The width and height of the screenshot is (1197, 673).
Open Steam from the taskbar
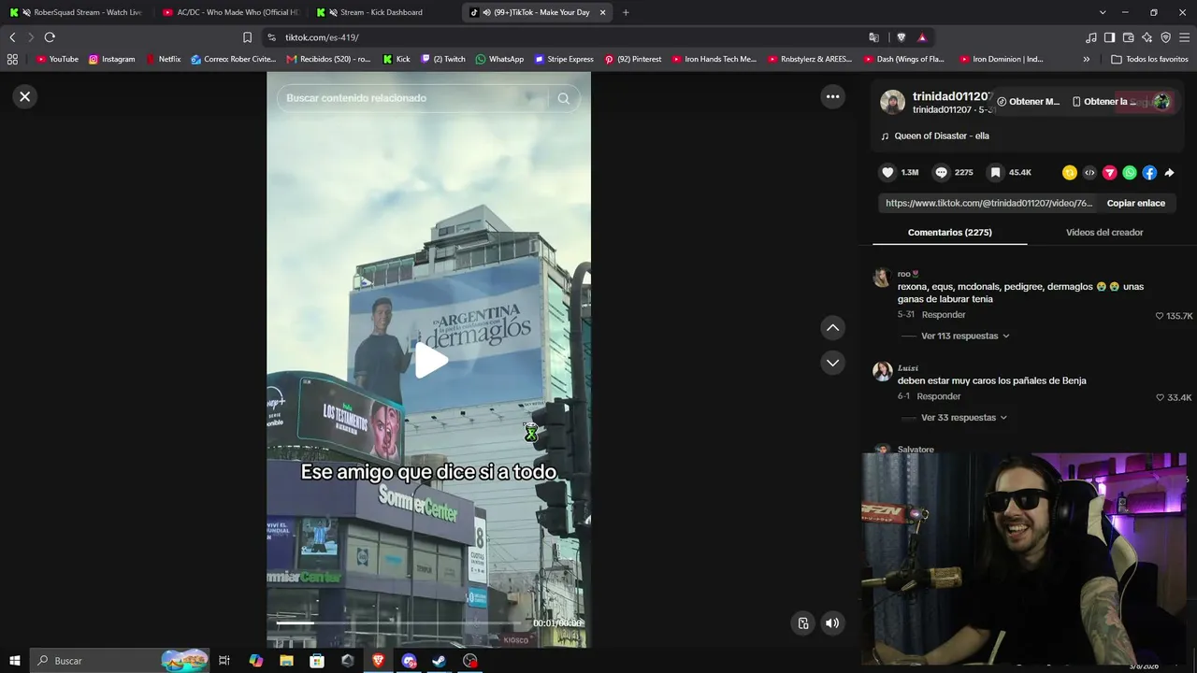(x=439, y=661)
